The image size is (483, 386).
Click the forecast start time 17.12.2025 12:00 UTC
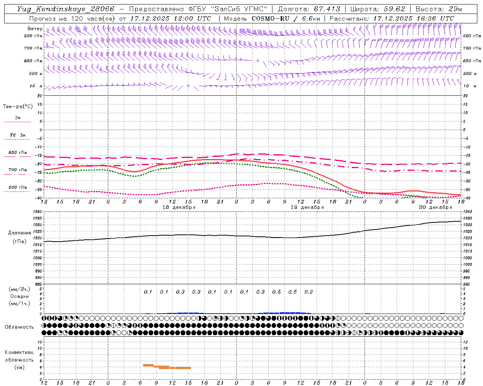click(x=171, y=18)
